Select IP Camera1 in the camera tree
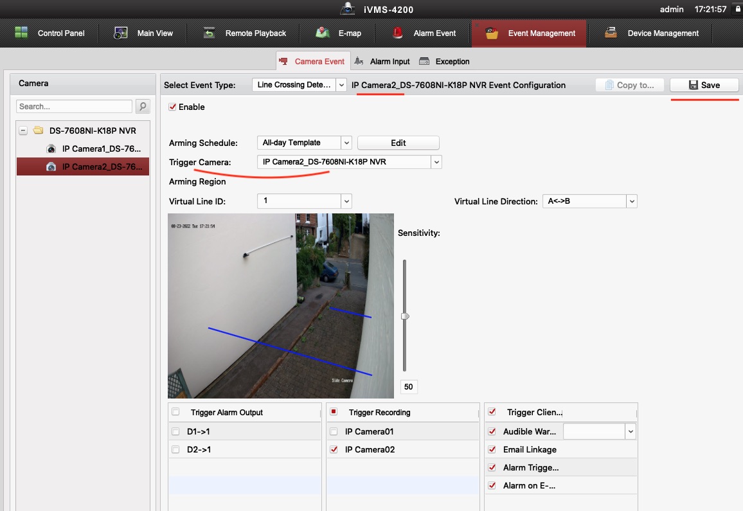Screen dimensions: 743x511 (100, 148)
